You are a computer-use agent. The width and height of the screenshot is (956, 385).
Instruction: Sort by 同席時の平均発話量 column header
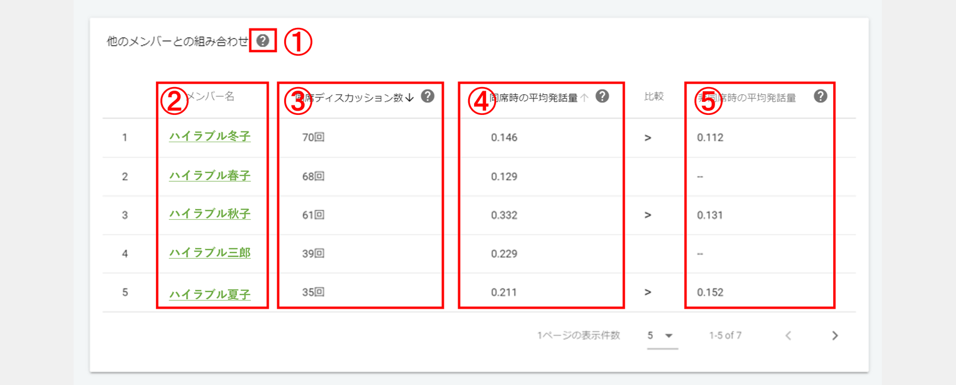coord(534,98)
